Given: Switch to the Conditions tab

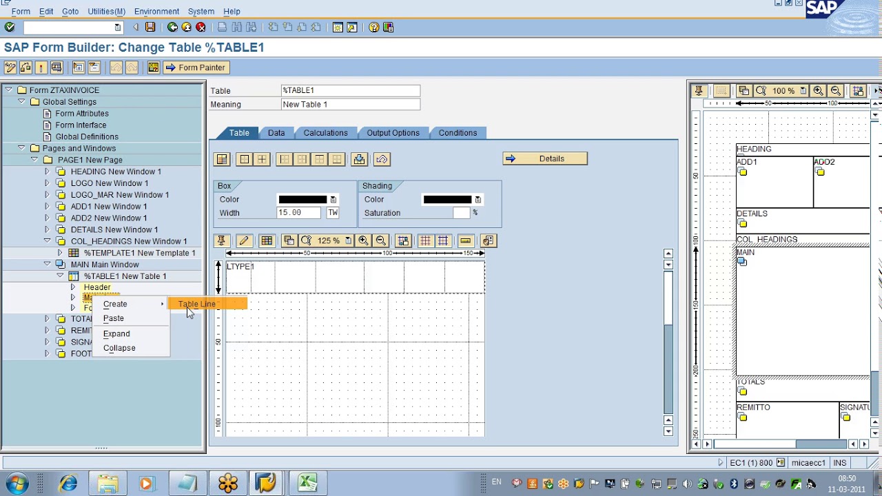Looking at the screenshot, I should pyautogui.click(x=458, y=132).
